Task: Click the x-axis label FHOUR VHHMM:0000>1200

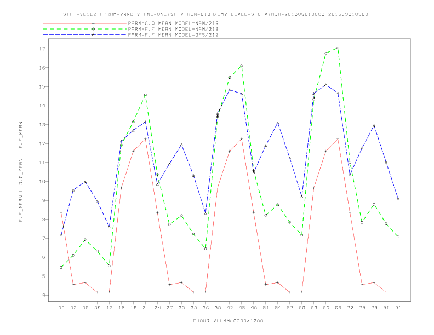Action: tap(228, 321)
